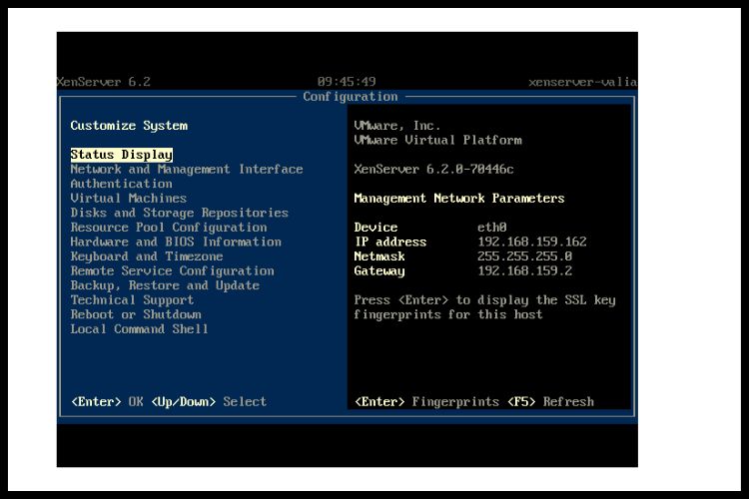Click the <Enter> Fingerprints hint
This screenshot has height=499, width=749.
(x=427, y=401)
